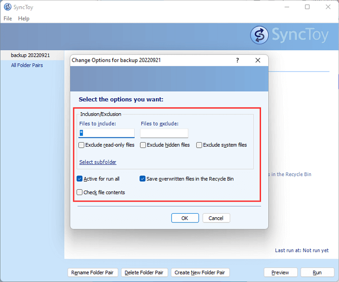Image resolution: width=339 pixels, height=282 pixels.
Task: Click the Preview button
Action: point(280,272)
